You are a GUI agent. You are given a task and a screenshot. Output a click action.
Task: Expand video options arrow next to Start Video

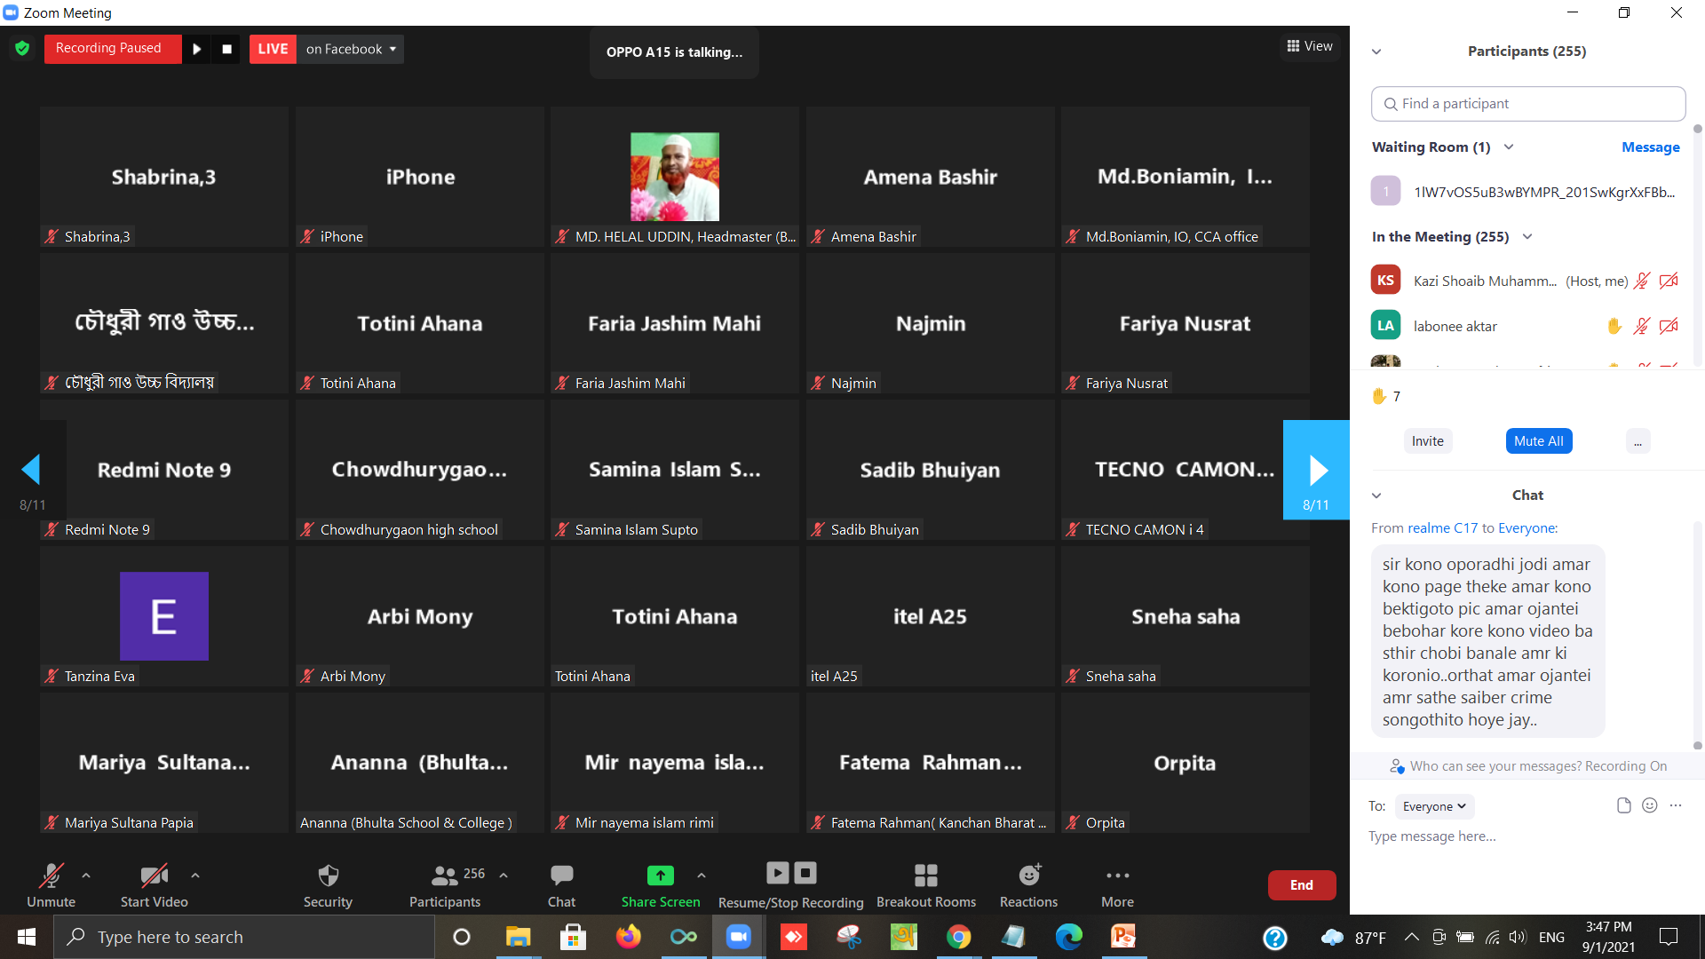tap(195, 876)
